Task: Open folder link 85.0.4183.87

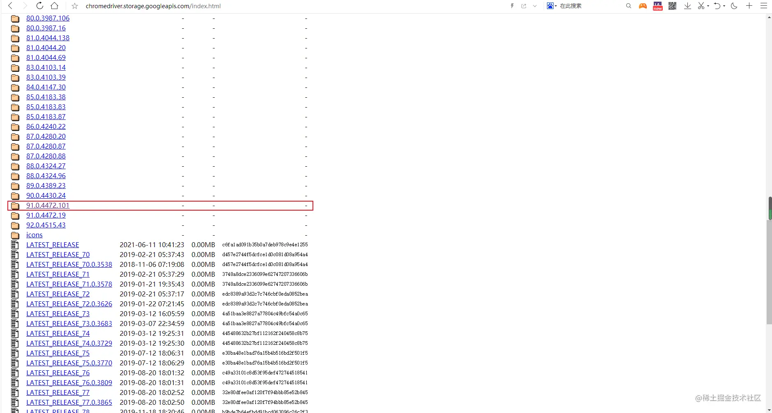Action: click(x=46, y=117)
